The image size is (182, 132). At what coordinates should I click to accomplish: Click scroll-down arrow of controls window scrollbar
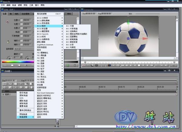click(78, 58)
